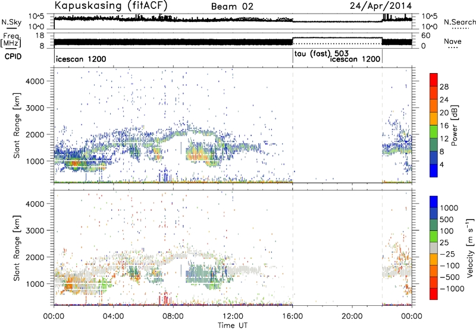476x329 pixels.
Task: Click the 'Nave' legend label
Action: (x=453, y=41)
